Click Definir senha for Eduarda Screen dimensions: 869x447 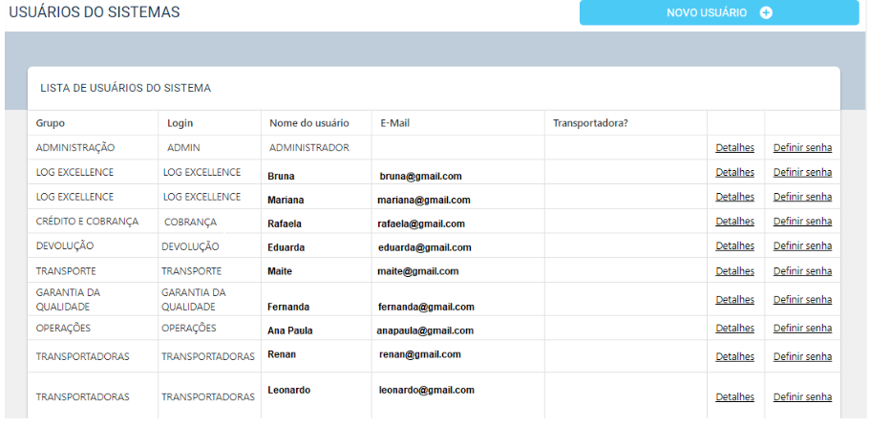click(802, 245)
